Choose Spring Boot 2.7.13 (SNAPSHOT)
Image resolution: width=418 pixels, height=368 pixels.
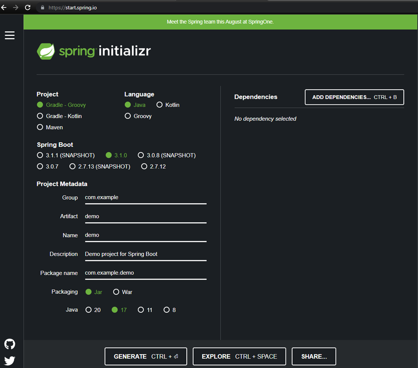pos(100,167)
